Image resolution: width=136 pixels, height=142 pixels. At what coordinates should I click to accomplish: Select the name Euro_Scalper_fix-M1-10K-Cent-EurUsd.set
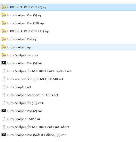click(x=38, y=127)
